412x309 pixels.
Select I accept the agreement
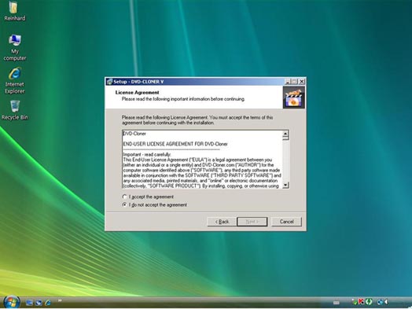pos(148,197)
